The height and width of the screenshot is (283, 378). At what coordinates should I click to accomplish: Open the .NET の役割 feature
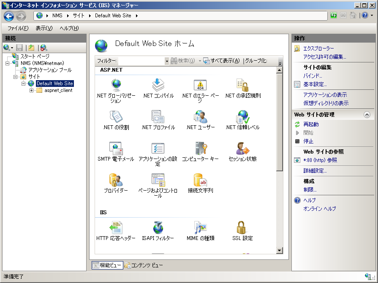pyautogui.click(x=116, y=120)
